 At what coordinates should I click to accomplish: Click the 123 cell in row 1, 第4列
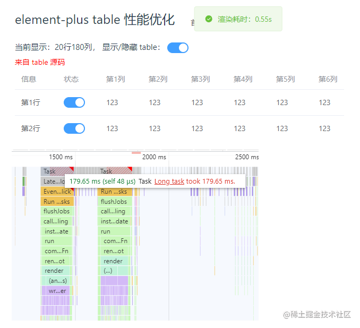tap(239, 102)
